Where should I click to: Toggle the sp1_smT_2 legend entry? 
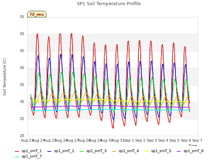point(61,151)
